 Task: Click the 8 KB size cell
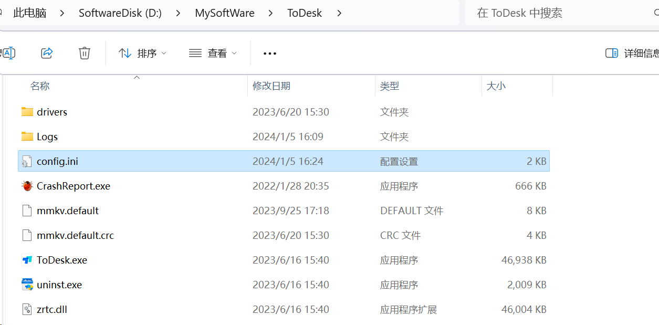537,211
